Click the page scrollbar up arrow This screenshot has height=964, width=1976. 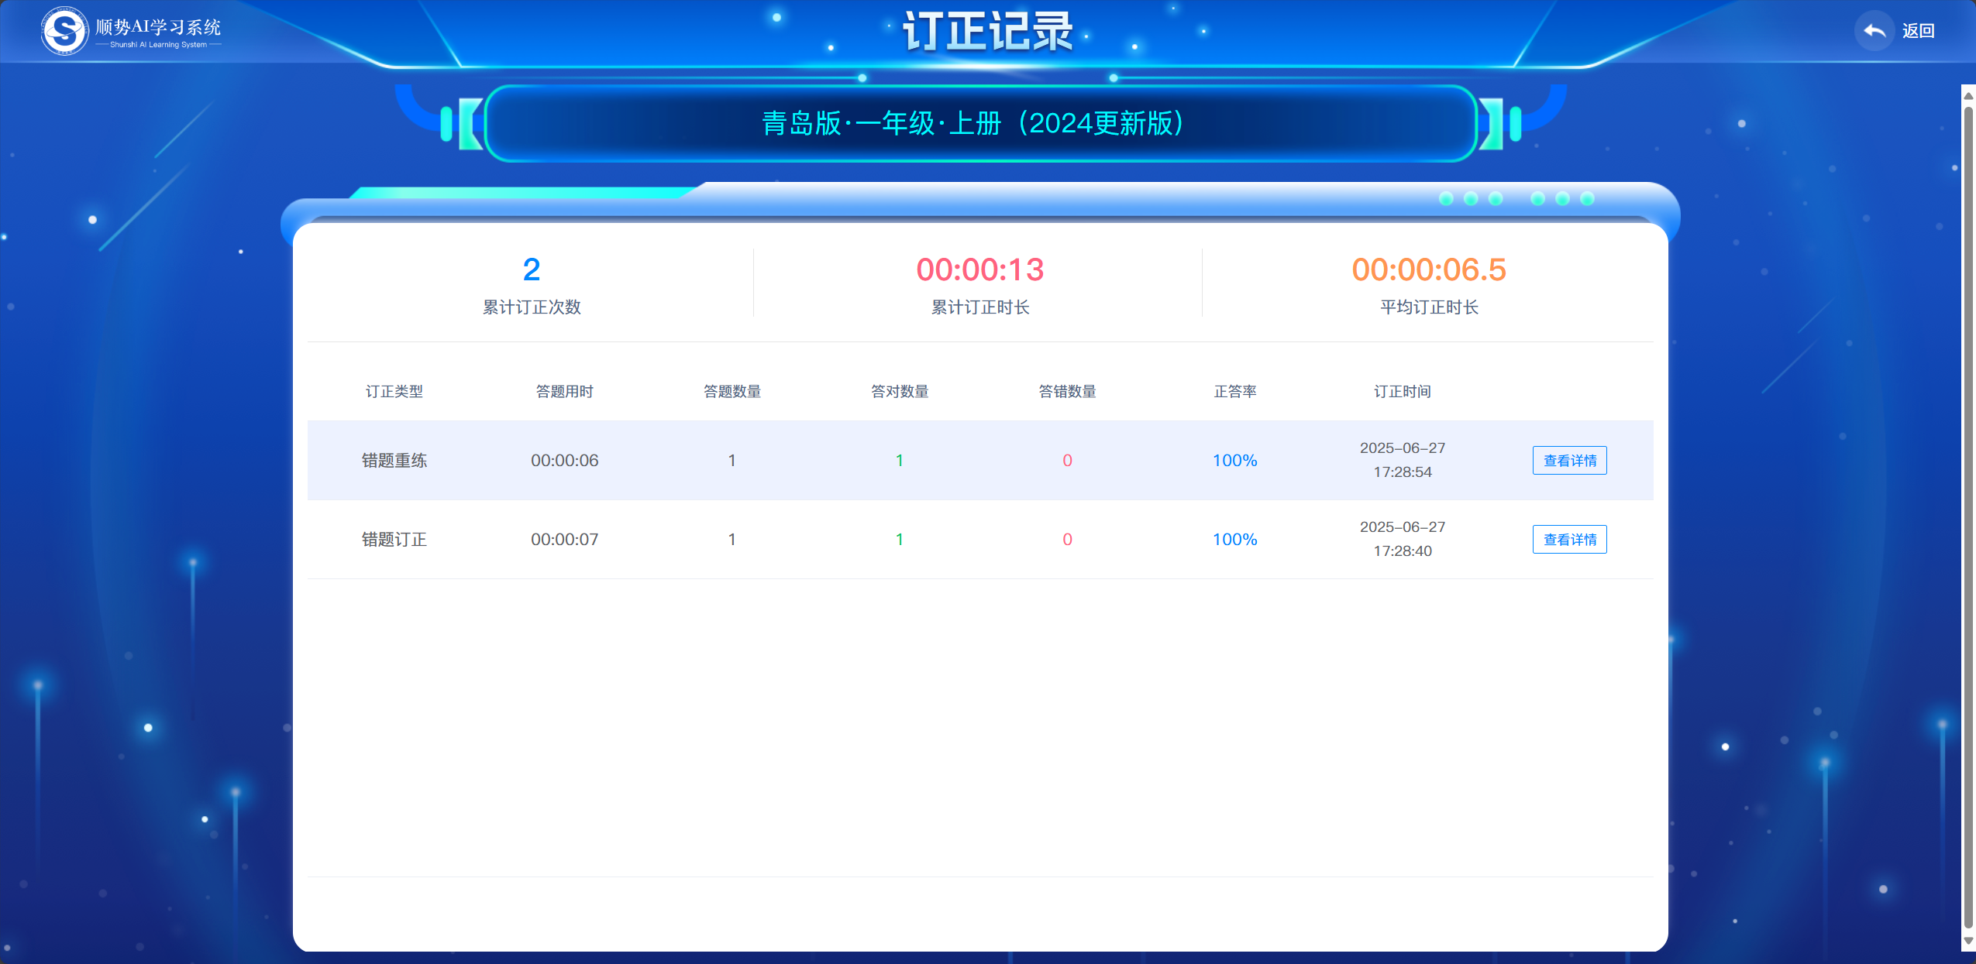[x=1968, y=96]
